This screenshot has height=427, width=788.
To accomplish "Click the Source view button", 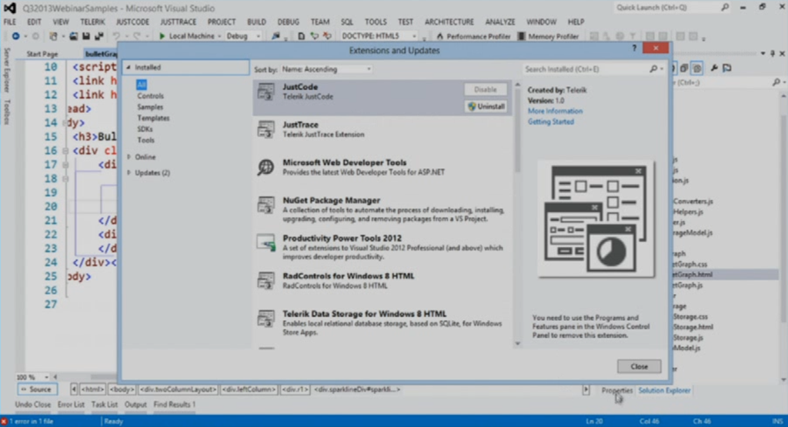I will [37, 389].
